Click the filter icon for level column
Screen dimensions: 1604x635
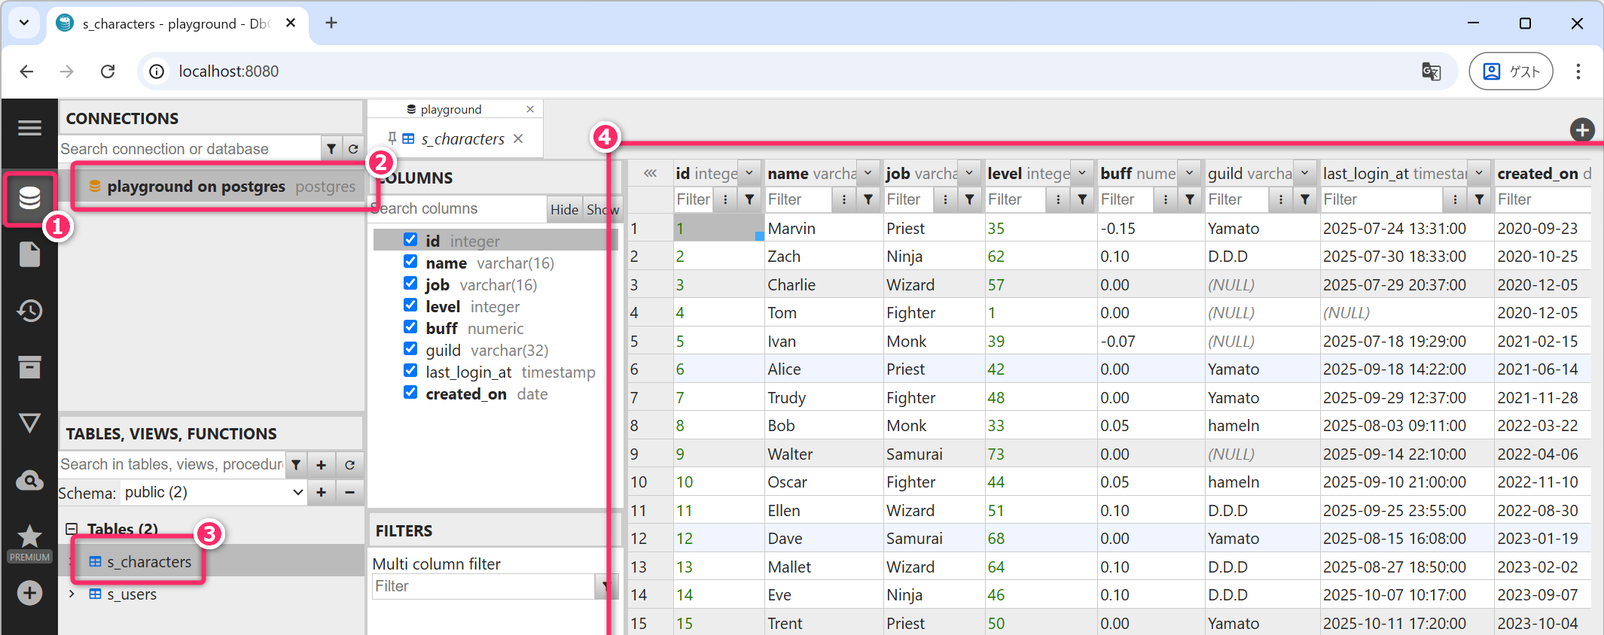tap(1082, 199)
